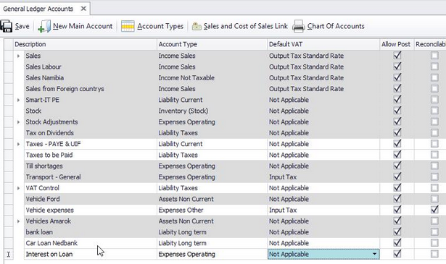446x264 pixels.
Task: Sort by Default VAT column header
Action: tap(323, 44)
